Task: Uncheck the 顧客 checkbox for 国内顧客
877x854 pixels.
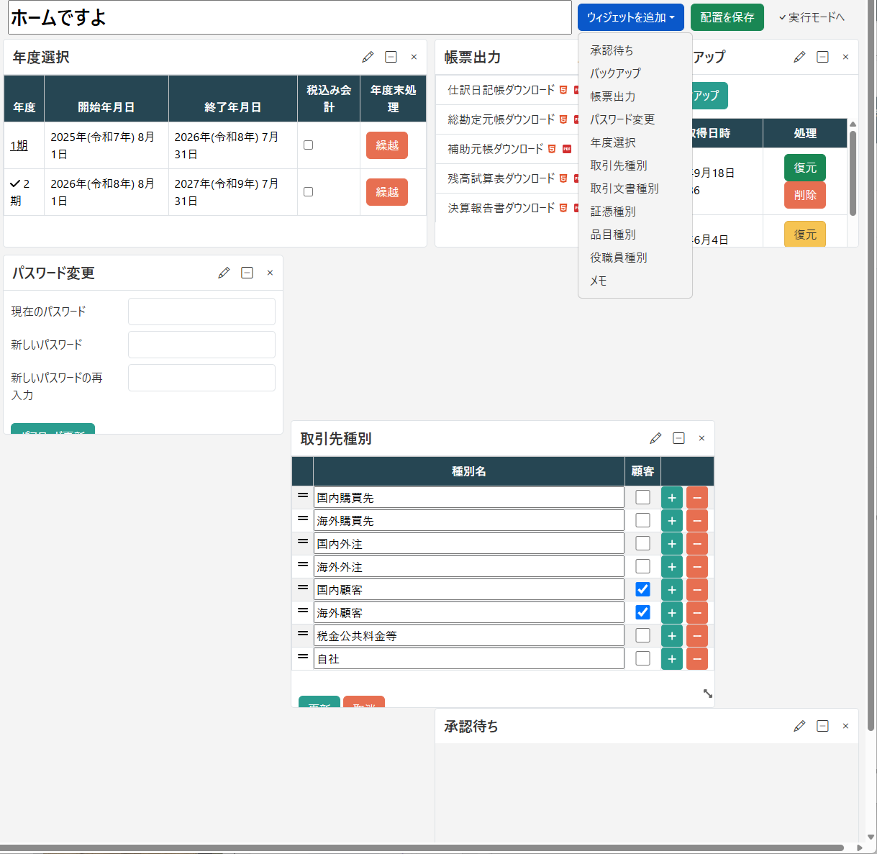Action: (642, 589)
